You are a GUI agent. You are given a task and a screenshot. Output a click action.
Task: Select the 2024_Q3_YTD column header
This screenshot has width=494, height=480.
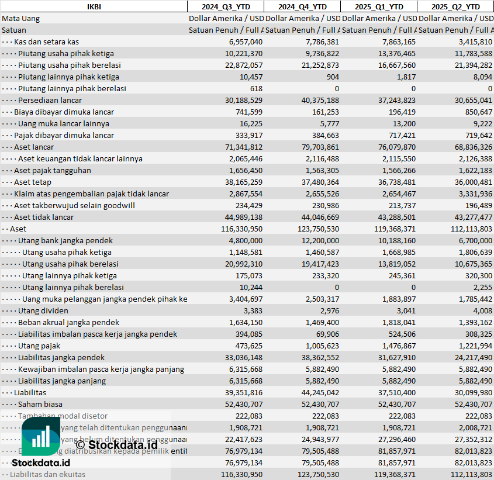(225, 6)
